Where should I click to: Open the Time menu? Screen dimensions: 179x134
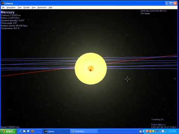tap(19, 7)
